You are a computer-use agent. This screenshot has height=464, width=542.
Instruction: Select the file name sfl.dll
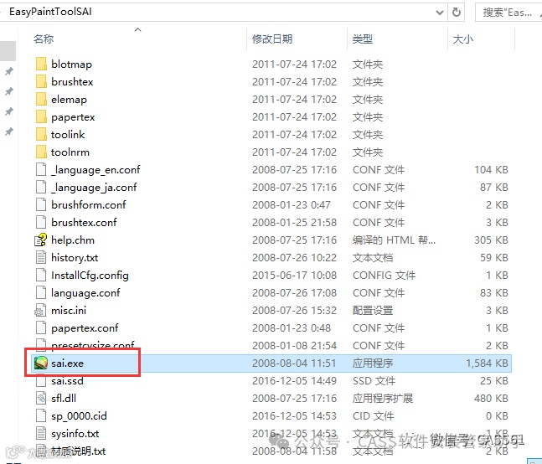click(x=64, y=399)
